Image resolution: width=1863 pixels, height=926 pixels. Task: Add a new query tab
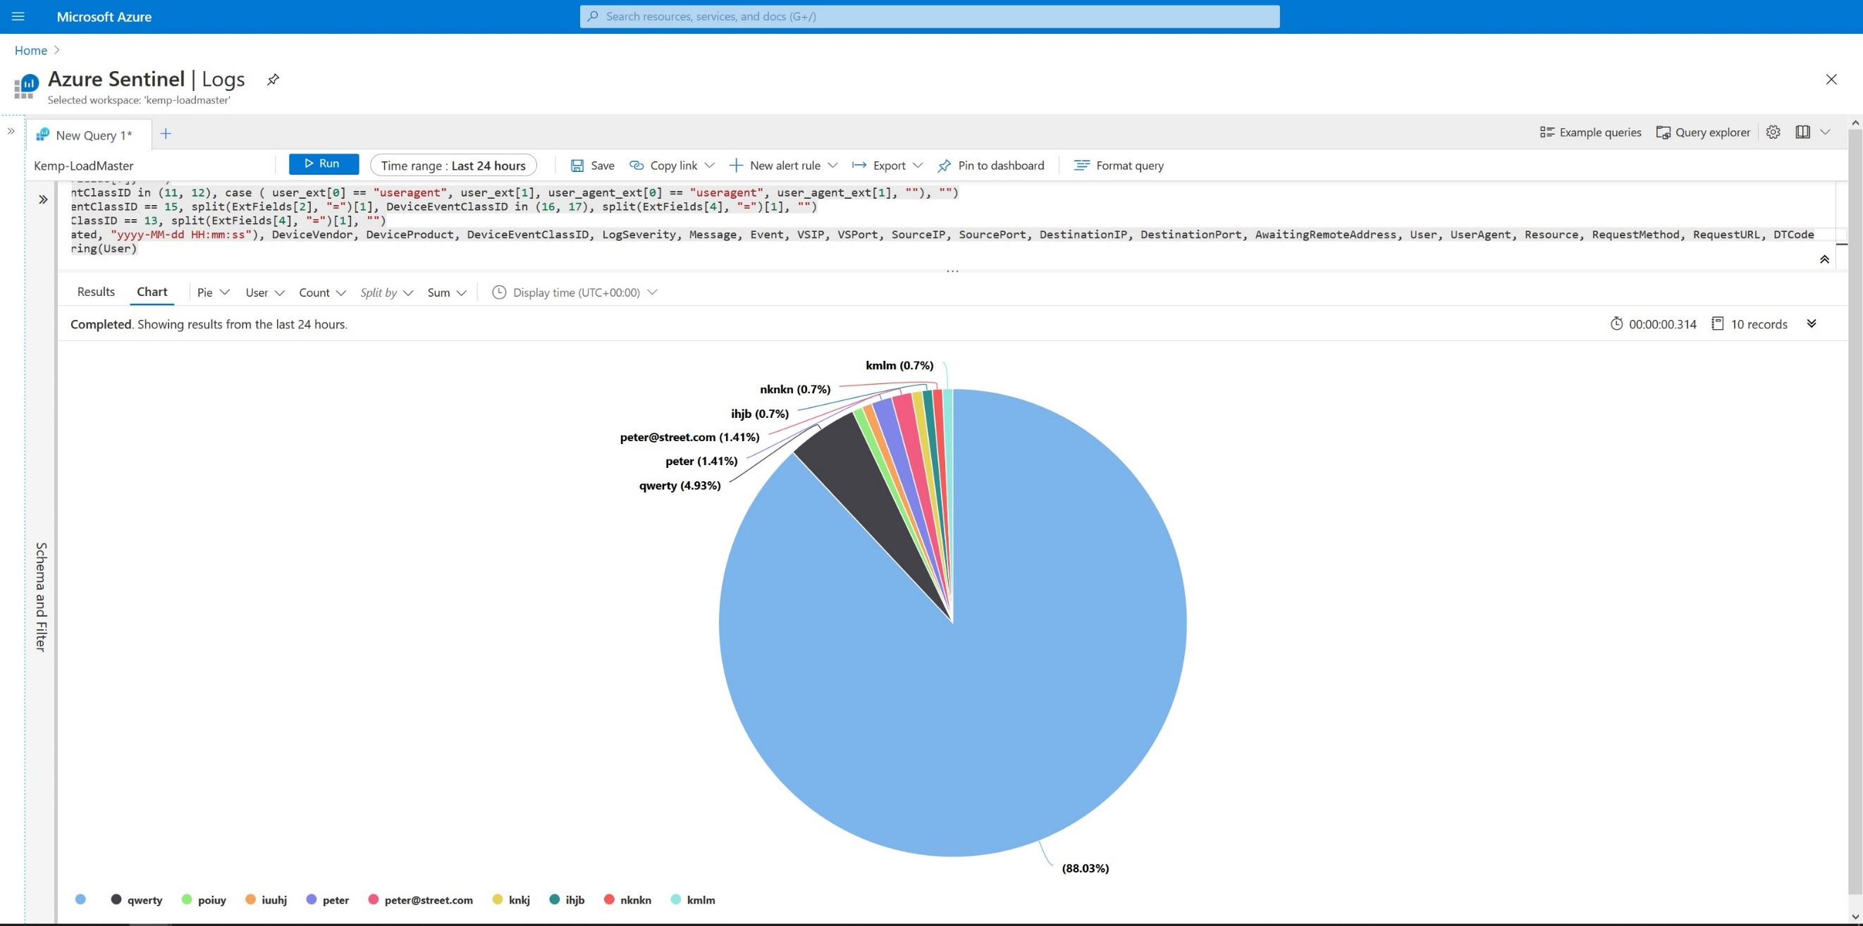pos(166,134)
